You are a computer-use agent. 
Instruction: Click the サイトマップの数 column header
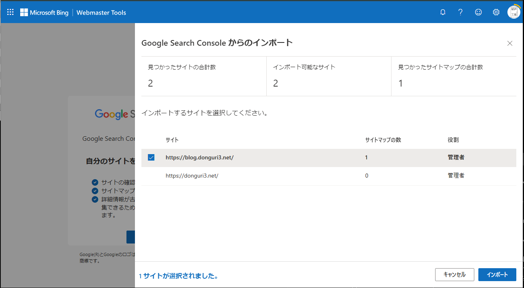pyautogui.click(x=383, y=140)
